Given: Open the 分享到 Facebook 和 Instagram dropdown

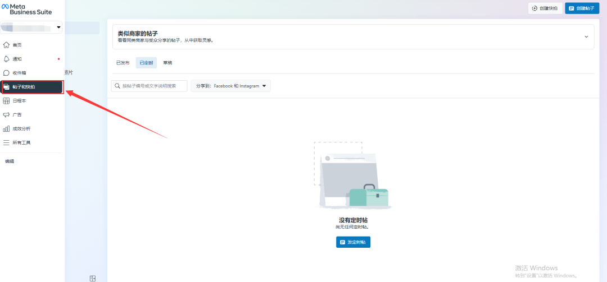Looking at the screenshot, I should [x=231, y=86].
